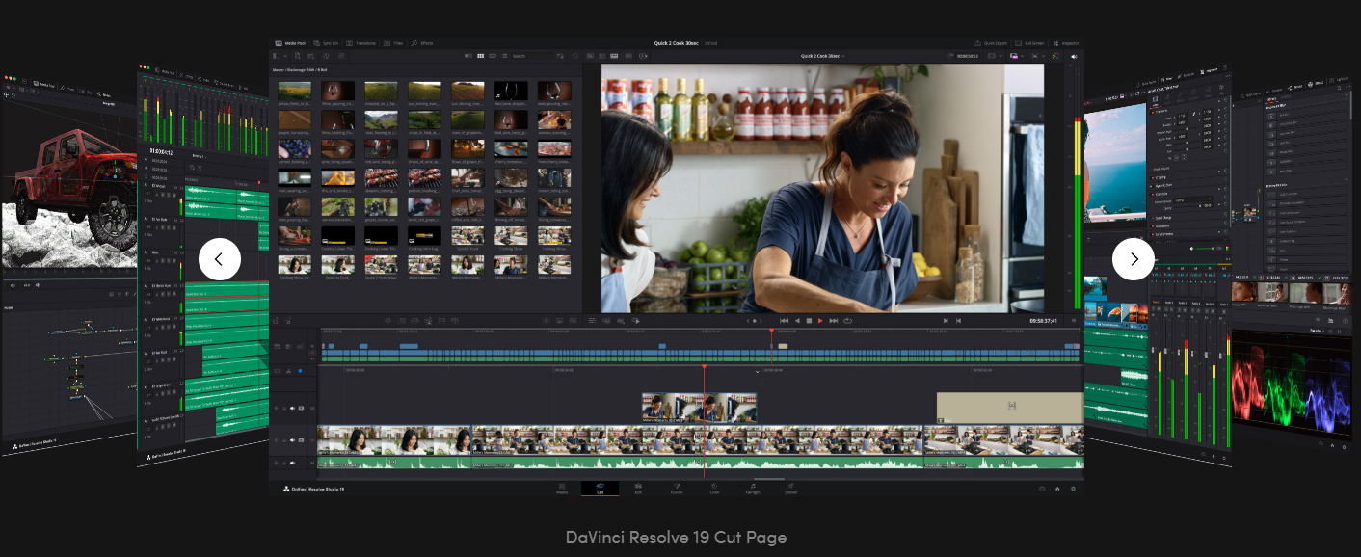Toggle the Loop playback icon
The width and height of the screenshot is (1361, 557).
(x=847, y=320)
